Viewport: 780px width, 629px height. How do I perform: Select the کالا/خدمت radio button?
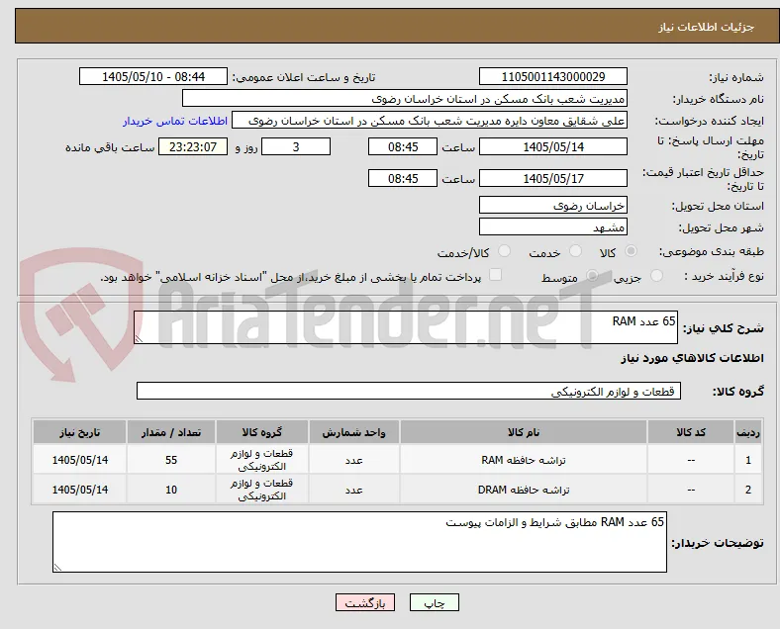click(505, 251)
